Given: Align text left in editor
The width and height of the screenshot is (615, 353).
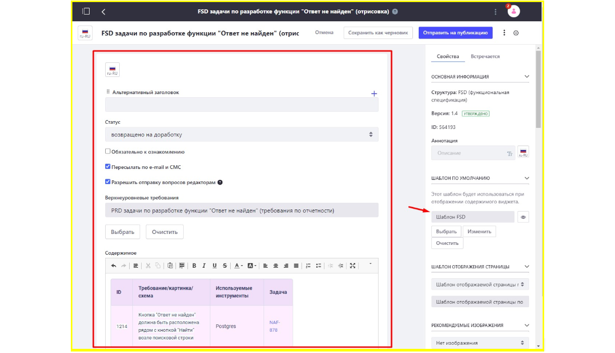Looking at the screenshot, I should tap(266, 266).
